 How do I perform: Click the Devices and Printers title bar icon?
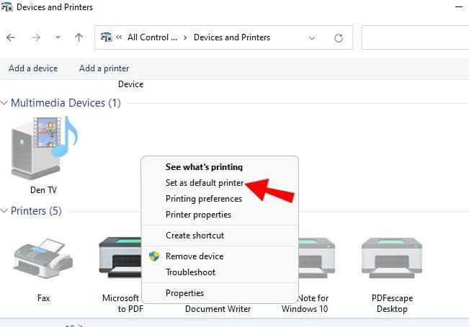pyautogui.click(x=6, y=6)
